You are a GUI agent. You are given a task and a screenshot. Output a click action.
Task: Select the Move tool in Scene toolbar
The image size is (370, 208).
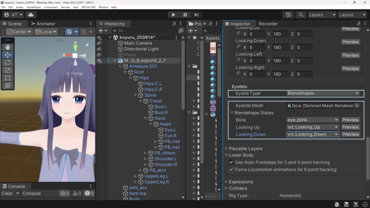8,55
